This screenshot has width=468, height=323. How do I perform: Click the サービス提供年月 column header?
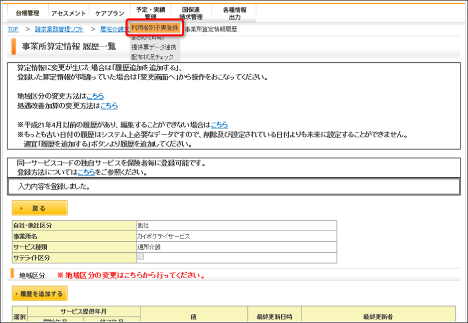(x=84, y=312)
